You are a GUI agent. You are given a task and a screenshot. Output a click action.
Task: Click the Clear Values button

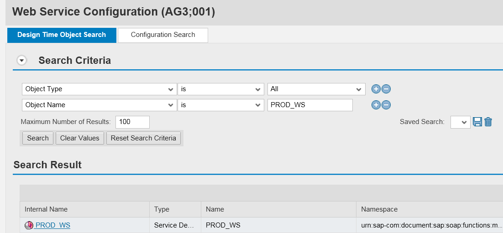(x=80, y=138)
